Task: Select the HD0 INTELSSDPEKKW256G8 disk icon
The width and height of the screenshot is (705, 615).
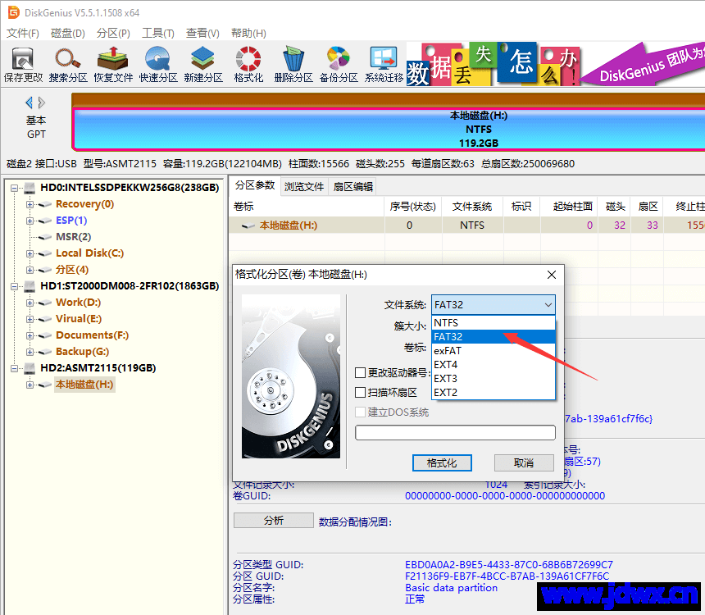Action: (x=30, y=188)
